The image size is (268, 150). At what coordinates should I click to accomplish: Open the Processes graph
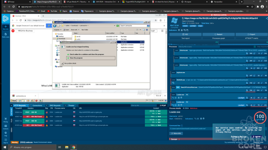point(218,38)
